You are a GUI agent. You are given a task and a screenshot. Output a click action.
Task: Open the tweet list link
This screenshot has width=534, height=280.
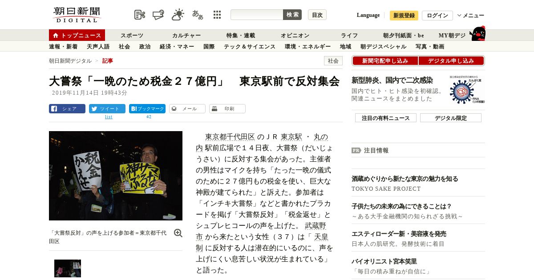(x=109, y=117)
